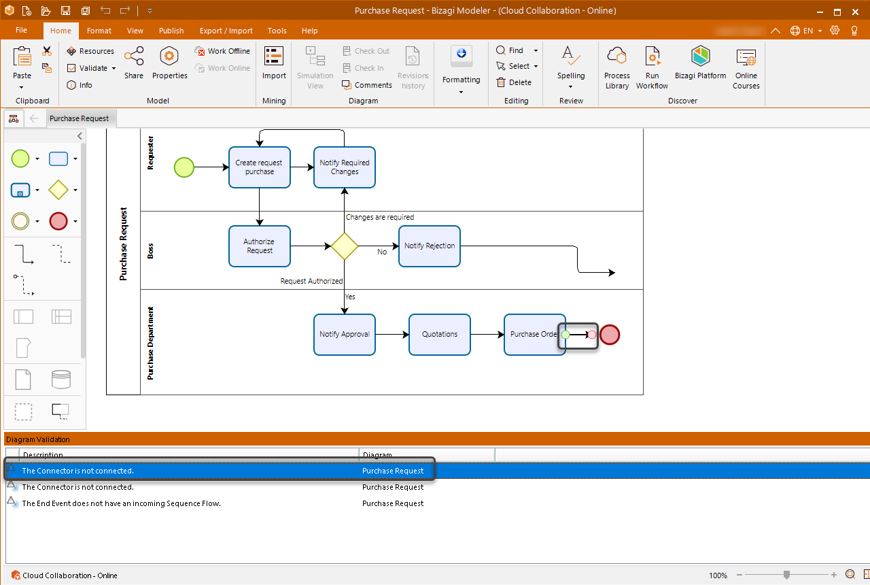Click the Cut scissors icon
The width and height of the screenshot is (870, 585).
[x=47, y=51]
